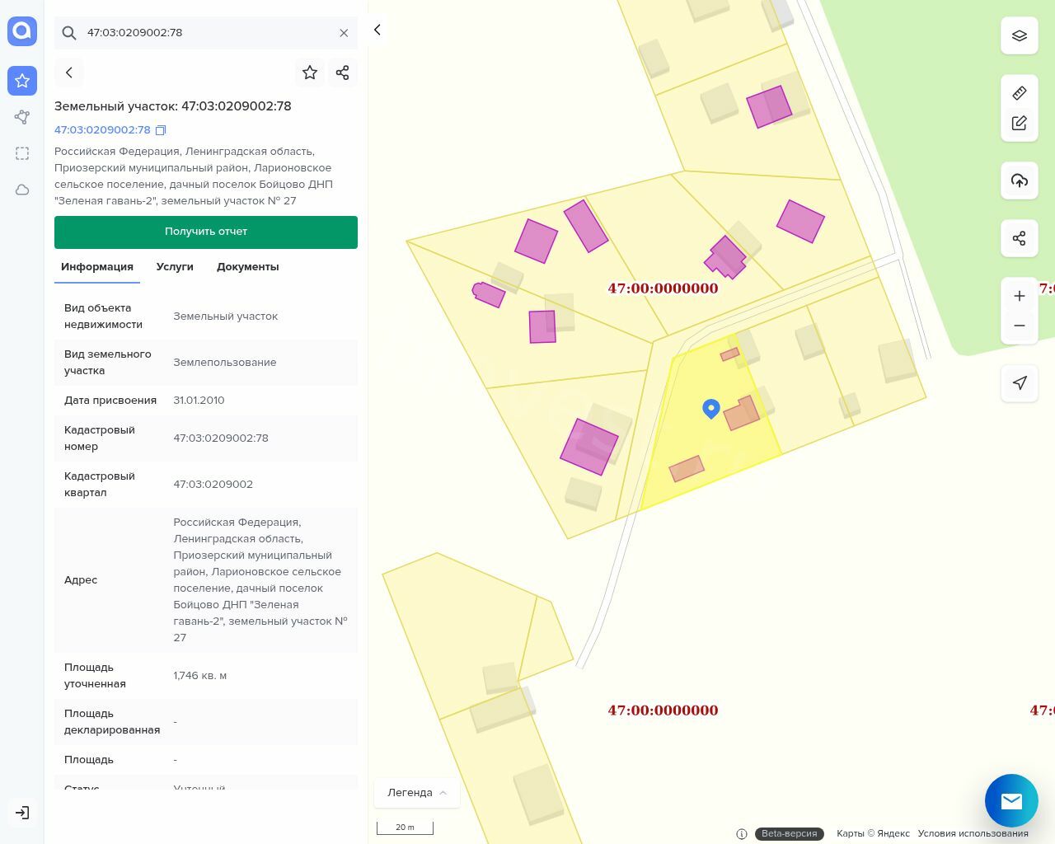
Task: Open Условия использования link
Action: coord(973,833)
